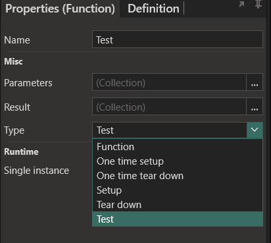Viewport: 271px width, 243px height.
Task: Click the Parameters property label
Action: click(28, 83)
